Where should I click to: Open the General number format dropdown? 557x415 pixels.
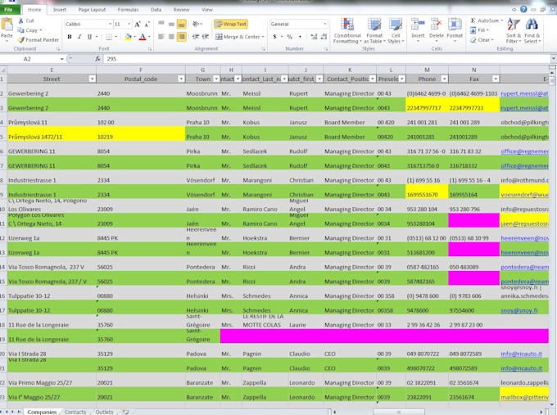pyautogui.click(x=324, y=24)
